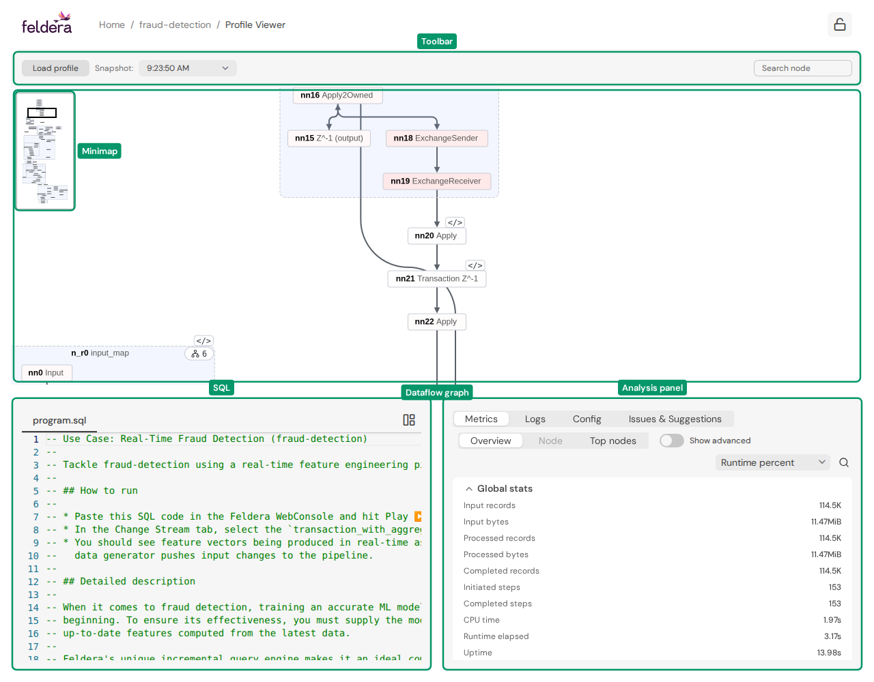The width and height of the screenshot is (874, 682).
Task: Switch to the Metrics tab
Action: [481, 419]
